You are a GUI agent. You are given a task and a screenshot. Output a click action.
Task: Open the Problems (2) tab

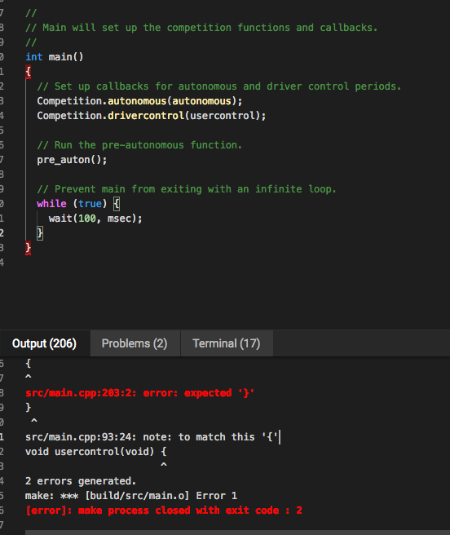(x=135, y=343)
